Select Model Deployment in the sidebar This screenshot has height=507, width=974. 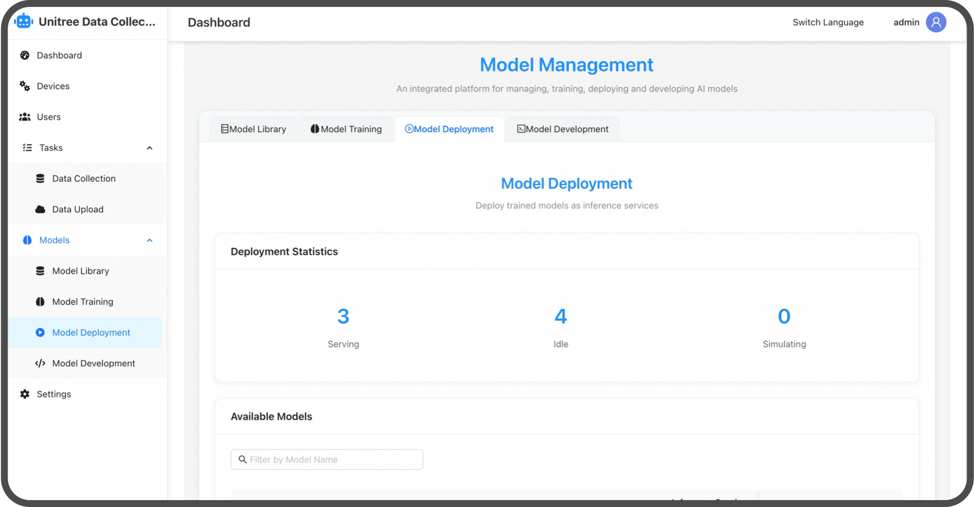click(x=91, y=332)
